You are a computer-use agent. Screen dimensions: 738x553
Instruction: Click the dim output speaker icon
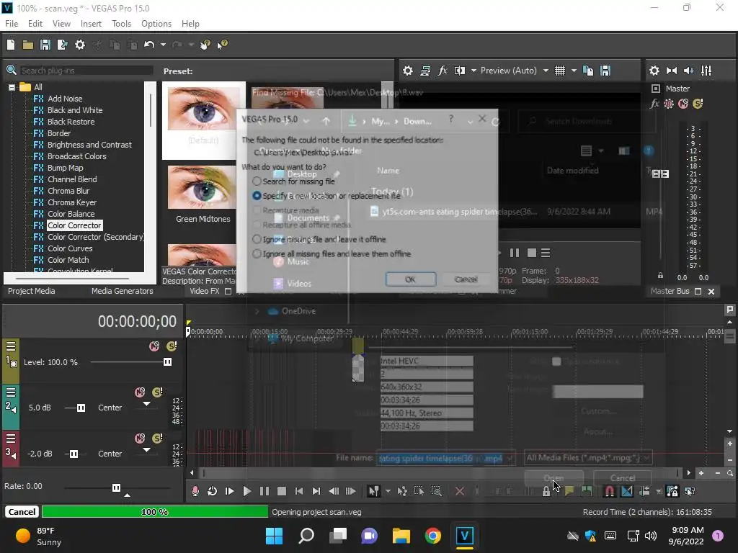688,71
